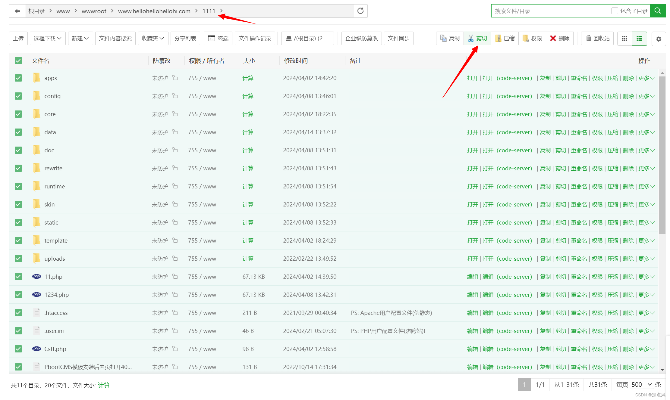Click 计算 total size link at bottom

tap(104, 385)
